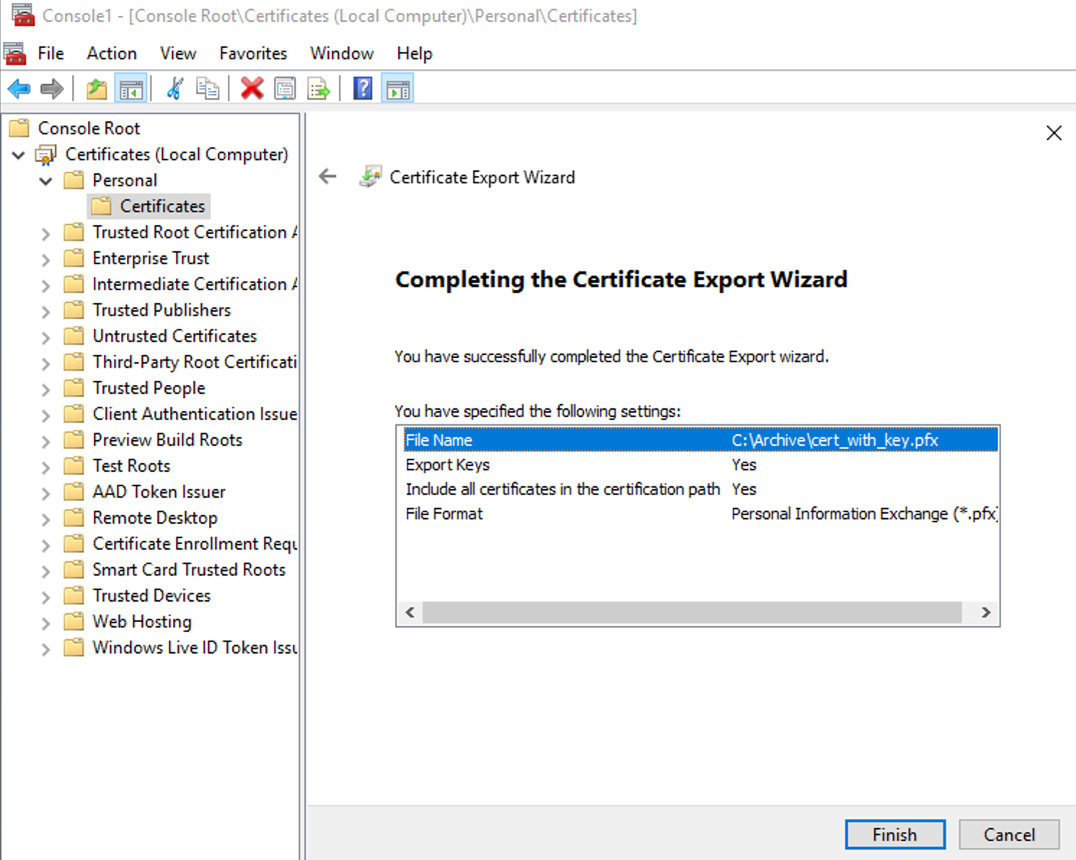Click the Export List toolbar icon
This screenshot has width=1076, height=860.
pyautogui.click(x=318, y=89)
